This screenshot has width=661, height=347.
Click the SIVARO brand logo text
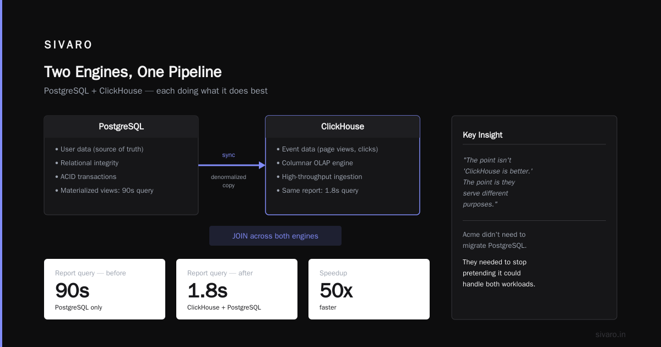pyautogui.click(x=68, y=45)
